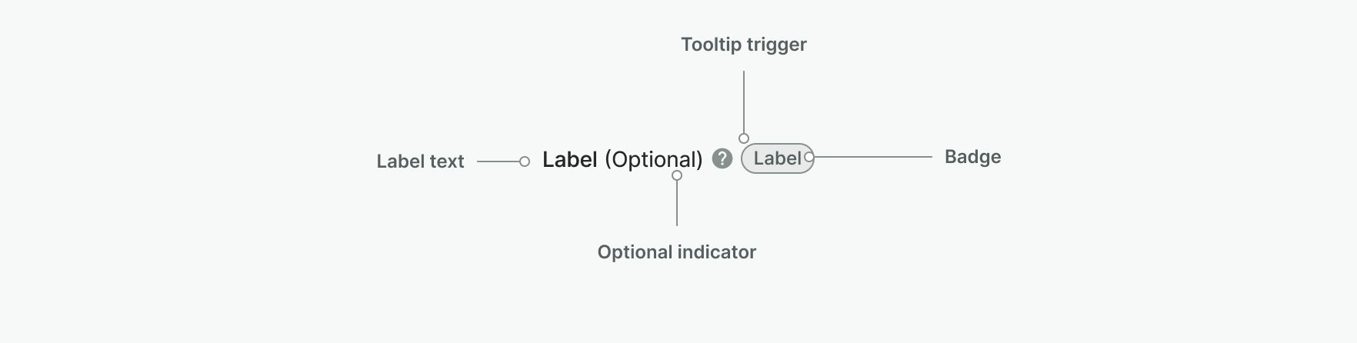The height and width of the screenshot is (343, 1357).
Task: Click the question mark help icon
Action: tap(722, 158)
